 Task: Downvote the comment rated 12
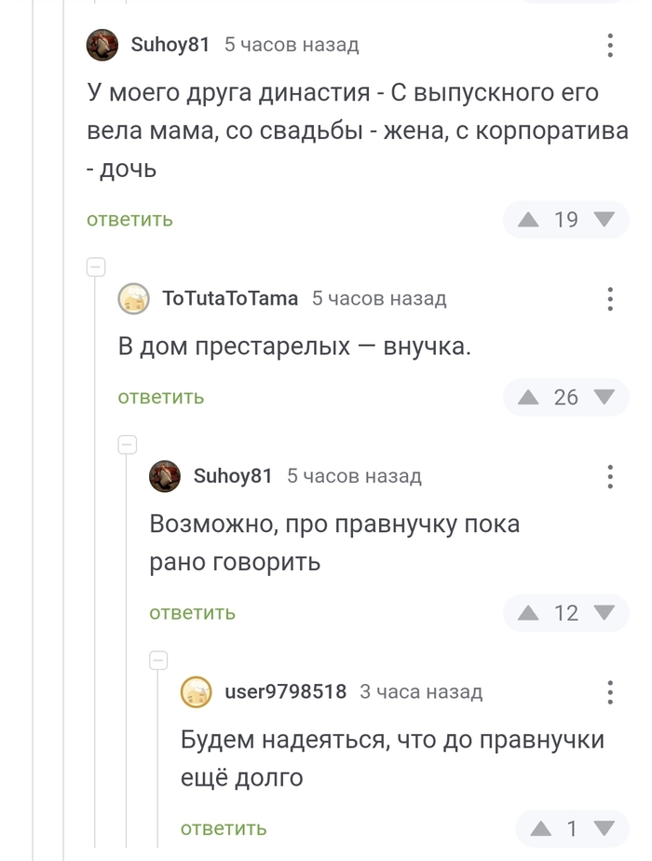tap(604, 613)
